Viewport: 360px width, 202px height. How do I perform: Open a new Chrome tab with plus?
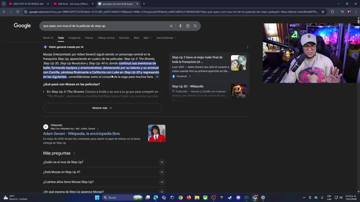[144, 4]
